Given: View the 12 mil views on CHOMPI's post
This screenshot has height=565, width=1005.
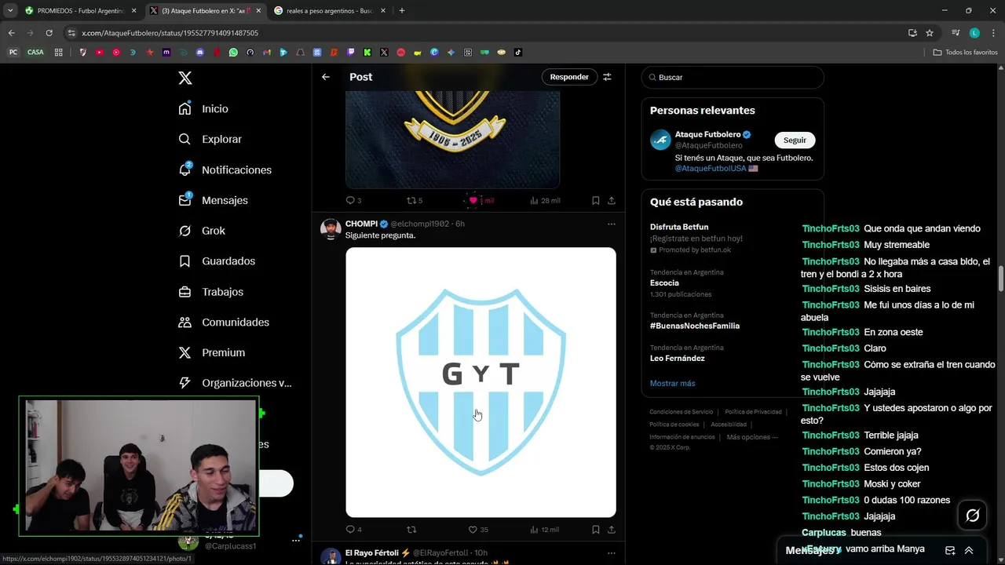Looking at the screenshot, I should 545,530.
